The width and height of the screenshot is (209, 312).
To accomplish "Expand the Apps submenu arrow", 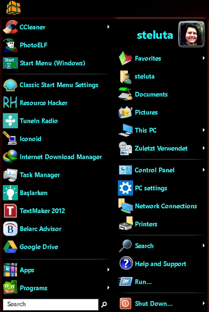I will (108, 269).
